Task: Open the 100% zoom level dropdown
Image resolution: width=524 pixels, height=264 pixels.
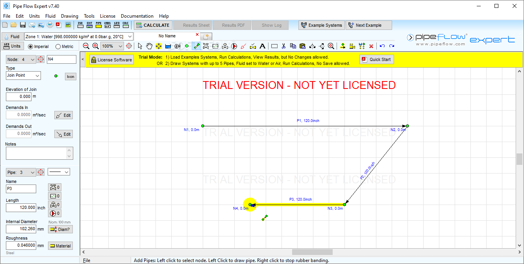Action: (x=121, y=46)
